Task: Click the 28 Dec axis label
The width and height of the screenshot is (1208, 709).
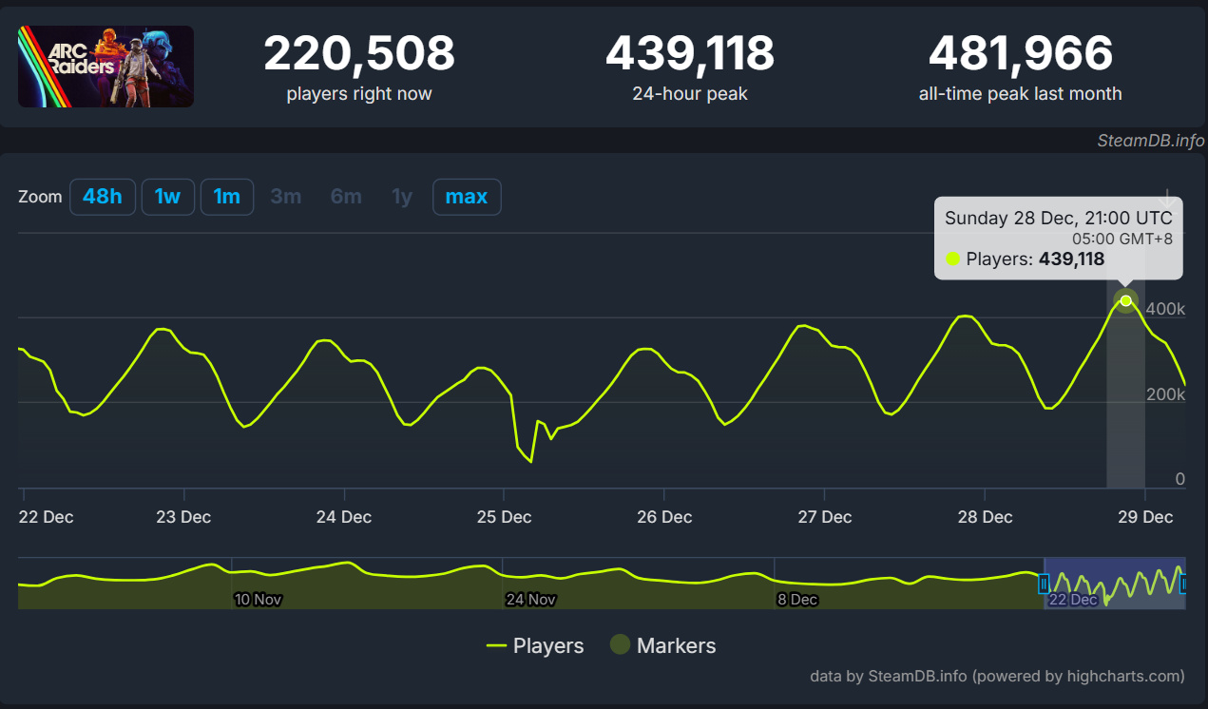Action: click(x=985, y=517)
